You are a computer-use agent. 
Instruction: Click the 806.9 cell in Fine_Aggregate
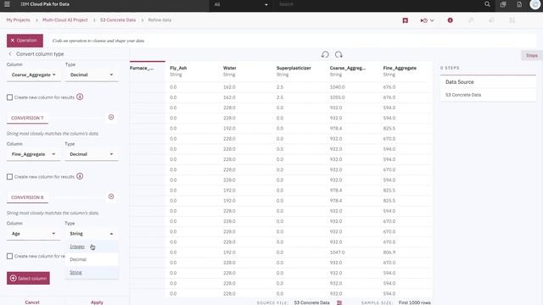pyautogui.click(x=389, y=252)
